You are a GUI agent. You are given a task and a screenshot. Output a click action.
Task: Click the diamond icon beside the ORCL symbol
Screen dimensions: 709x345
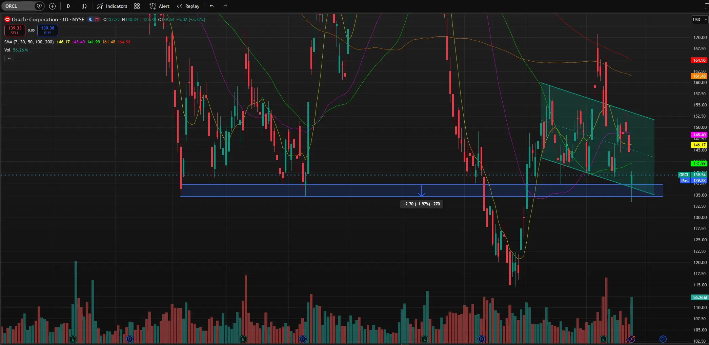(x=39, y=6)
